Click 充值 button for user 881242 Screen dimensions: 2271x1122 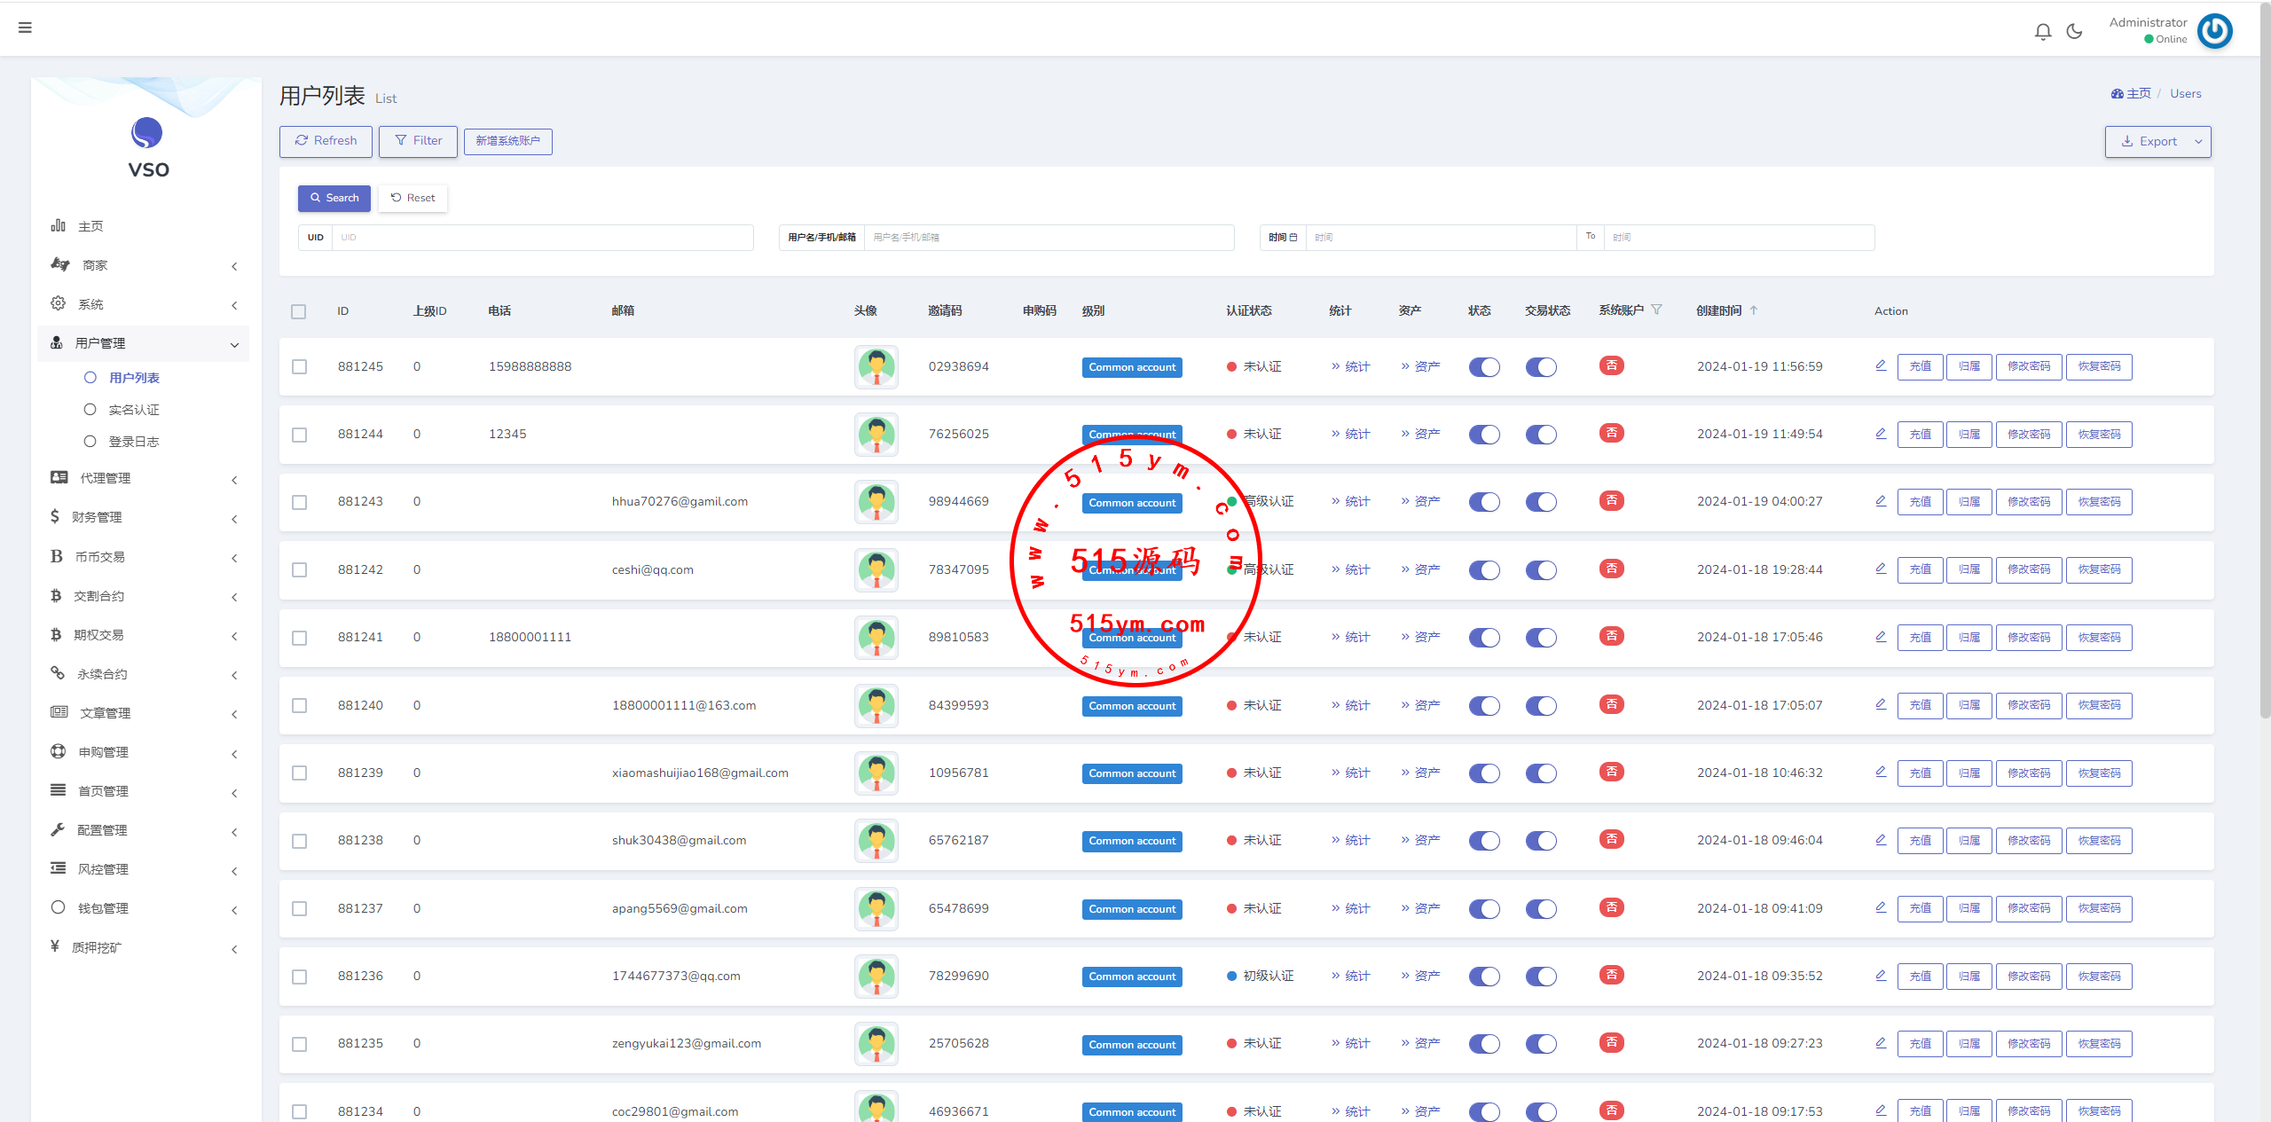click(x=1920, y=569)
